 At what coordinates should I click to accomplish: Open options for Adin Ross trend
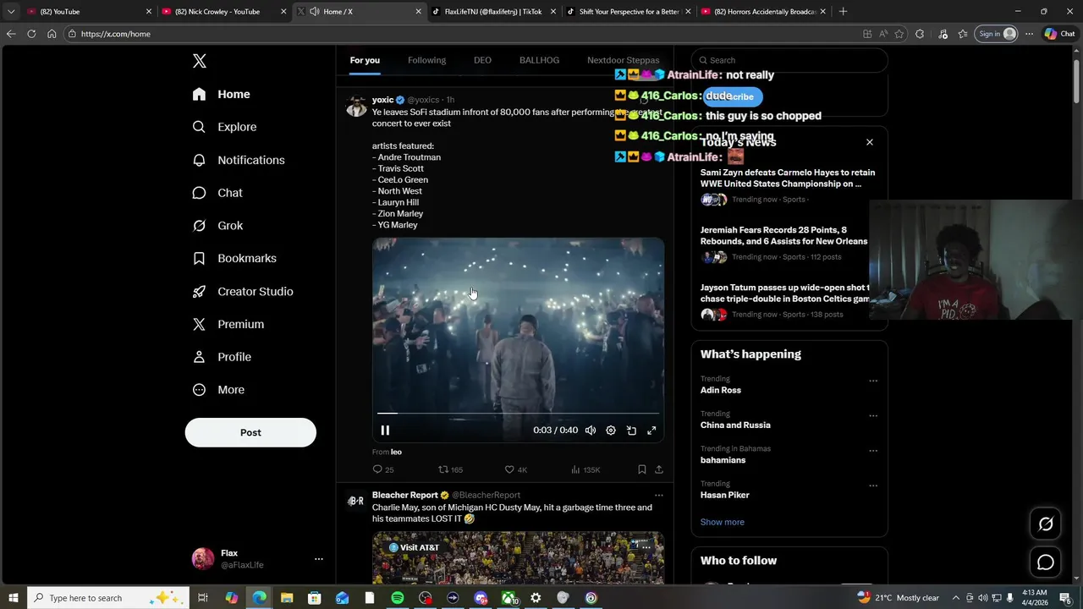point(873,381)
